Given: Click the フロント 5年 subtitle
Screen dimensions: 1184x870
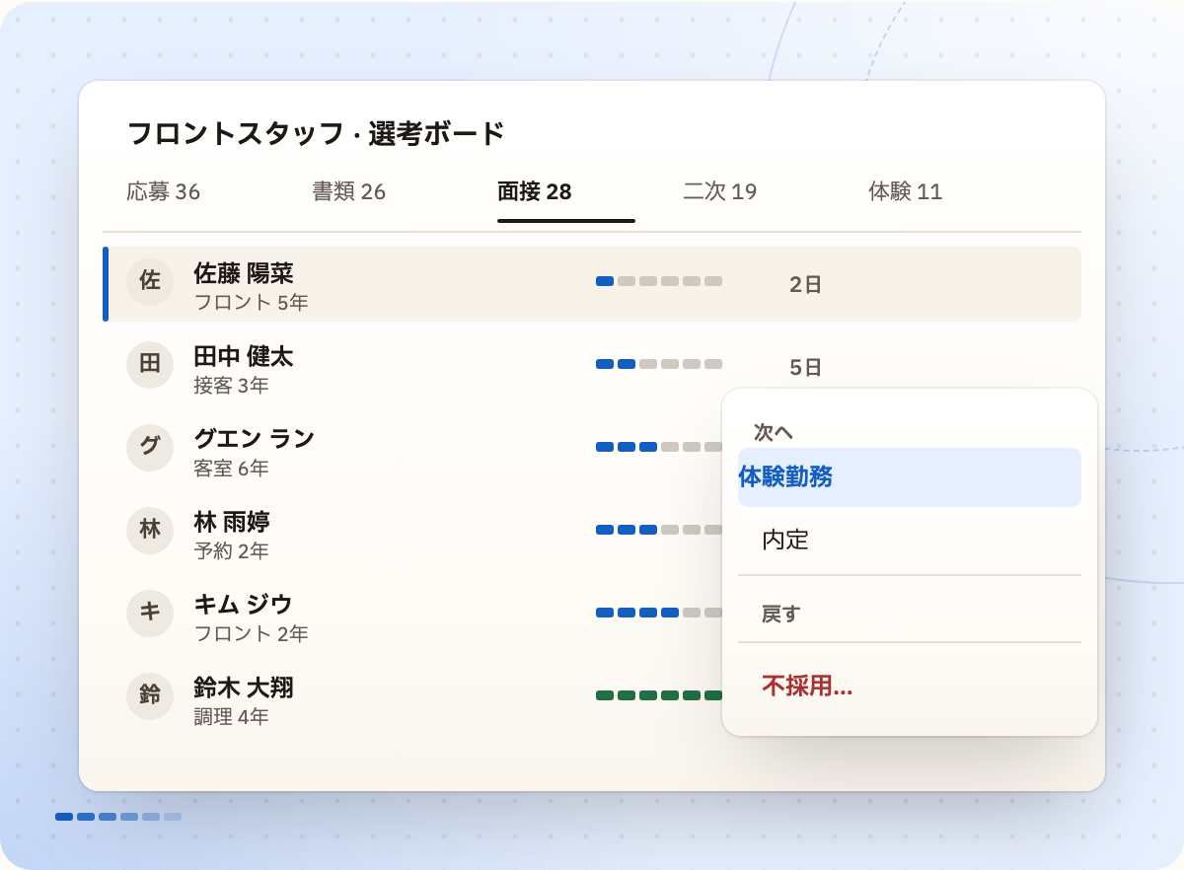Looking at the screenshot, I should pyautogui.click(x=252, y=303).
